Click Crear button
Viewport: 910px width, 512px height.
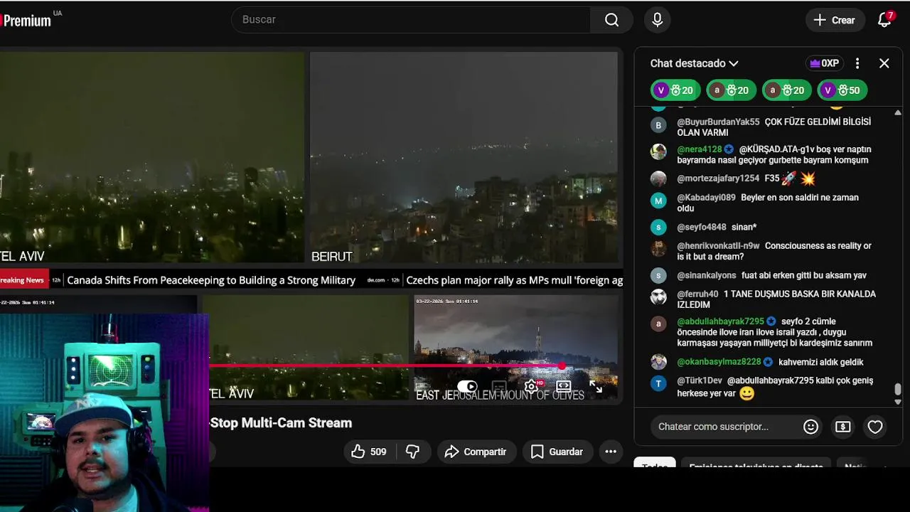pos(835,20)
